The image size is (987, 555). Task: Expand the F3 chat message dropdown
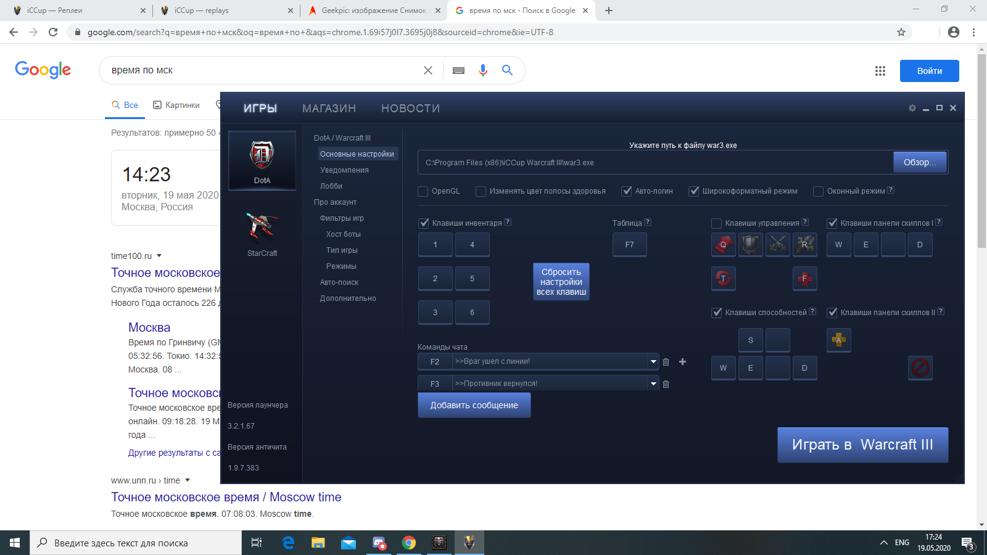tap(653, 384)
